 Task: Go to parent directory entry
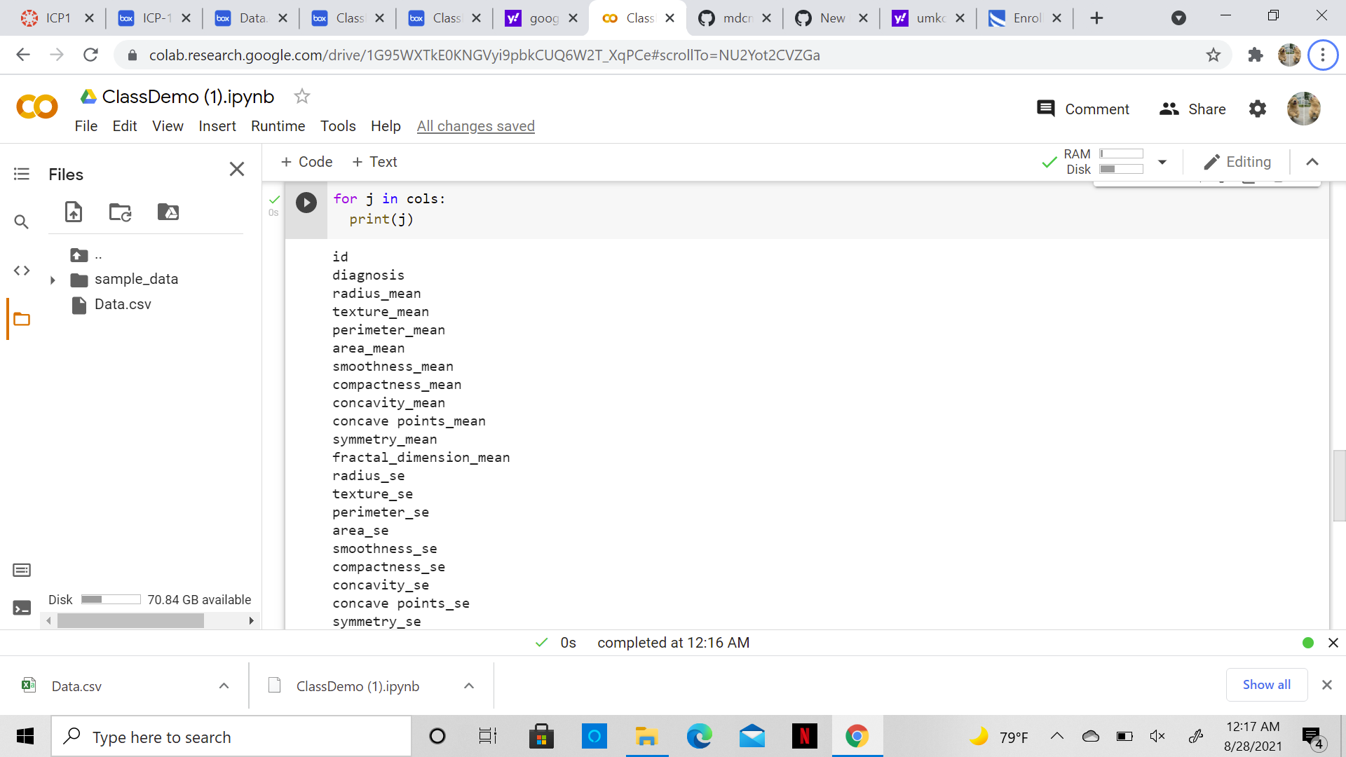click(86, 255)
